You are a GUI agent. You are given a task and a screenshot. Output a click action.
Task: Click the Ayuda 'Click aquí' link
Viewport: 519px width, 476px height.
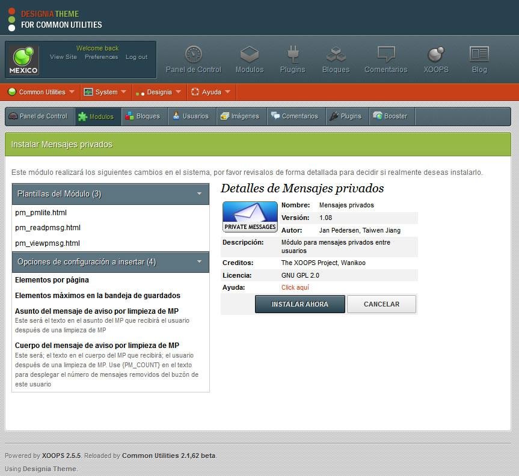294,287
